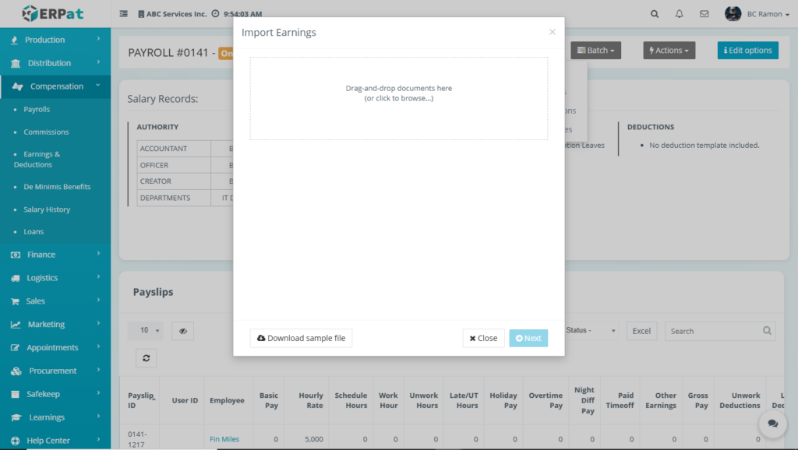Expand the Learnings sidebar menu
This screenshot has height=450, width=798.
pos(55,417)
